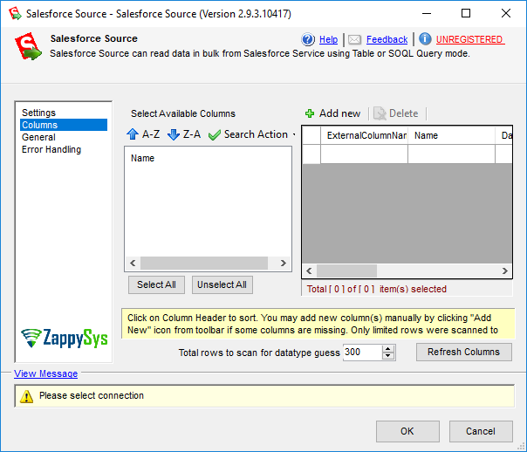Click the ZappySys logo

[64, 338]
